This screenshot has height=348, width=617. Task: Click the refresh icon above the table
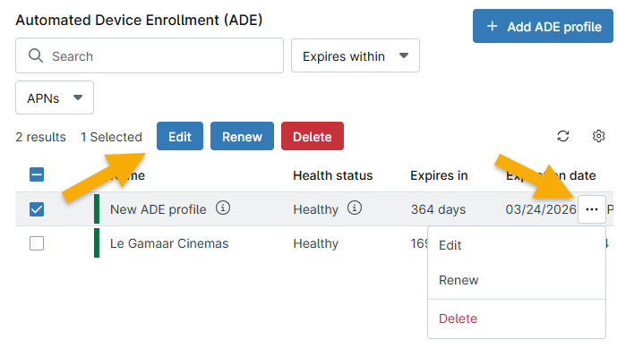(x=563, y=136)
